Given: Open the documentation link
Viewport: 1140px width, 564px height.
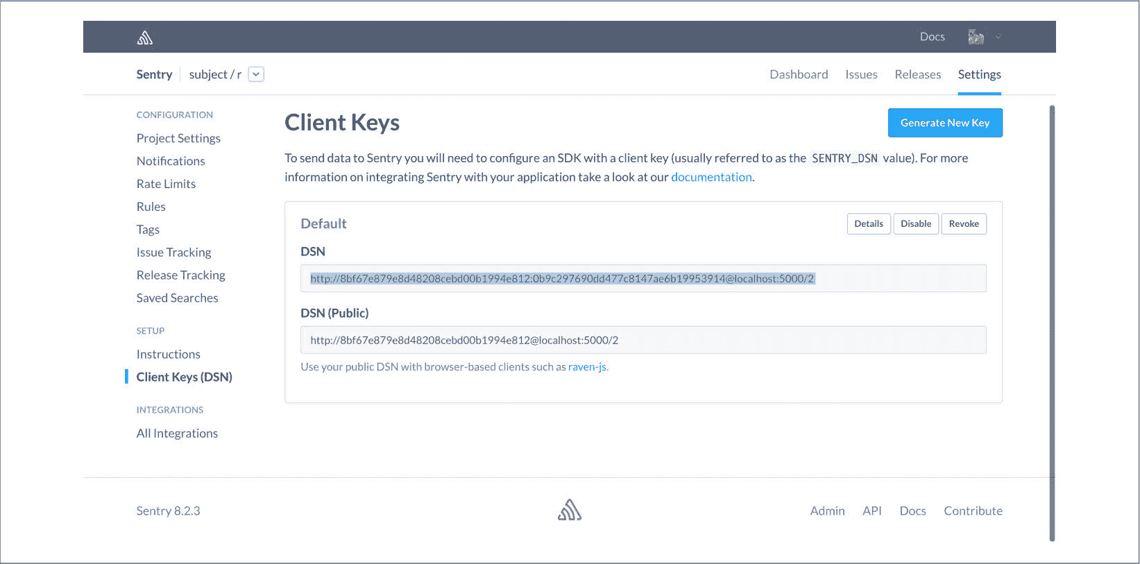Looking at the screenshot, I should (x=711, y=177).
